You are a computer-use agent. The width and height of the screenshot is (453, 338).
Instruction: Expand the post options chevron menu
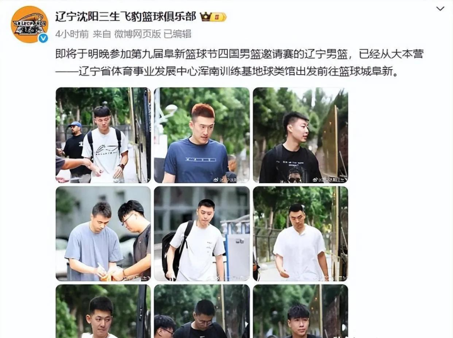pyautogui.click(x=440, y=9)
